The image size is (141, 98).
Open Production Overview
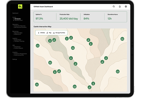(20, 26)
